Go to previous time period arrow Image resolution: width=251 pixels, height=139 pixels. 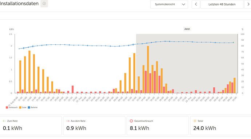click(x=196, y=4)
